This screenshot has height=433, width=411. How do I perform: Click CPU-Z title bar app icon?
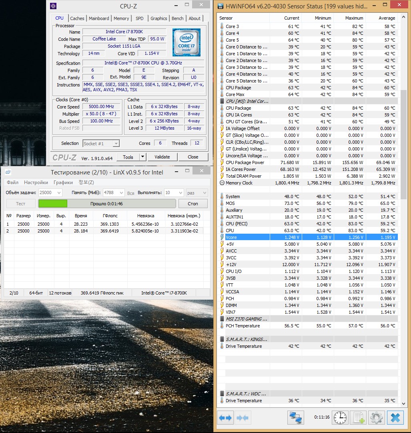pyautogui.click(x=53, y=6)
